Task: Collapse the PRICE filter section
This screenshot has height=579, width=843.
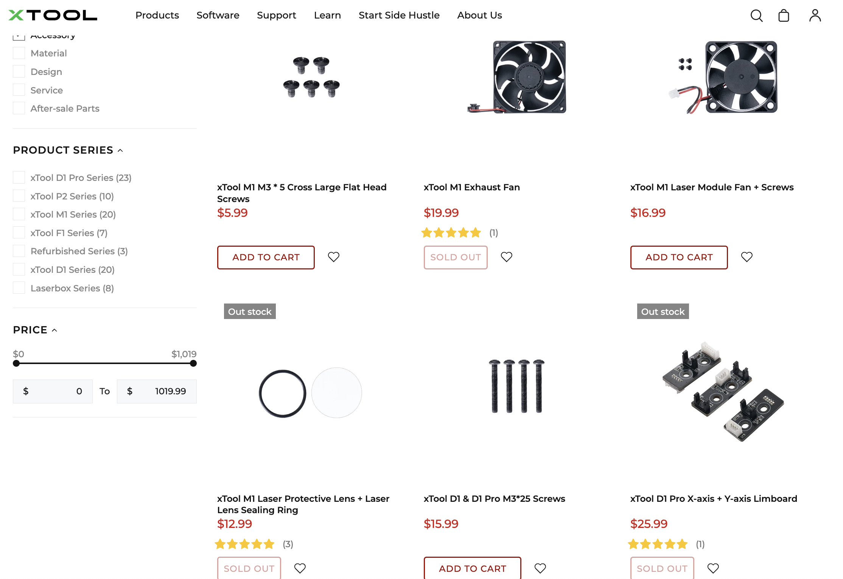Action: coord(55,330)
